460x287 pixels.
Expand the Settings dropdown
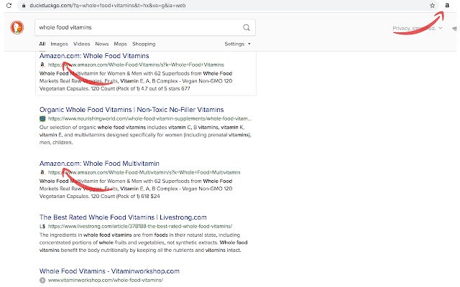pos(238,44)
